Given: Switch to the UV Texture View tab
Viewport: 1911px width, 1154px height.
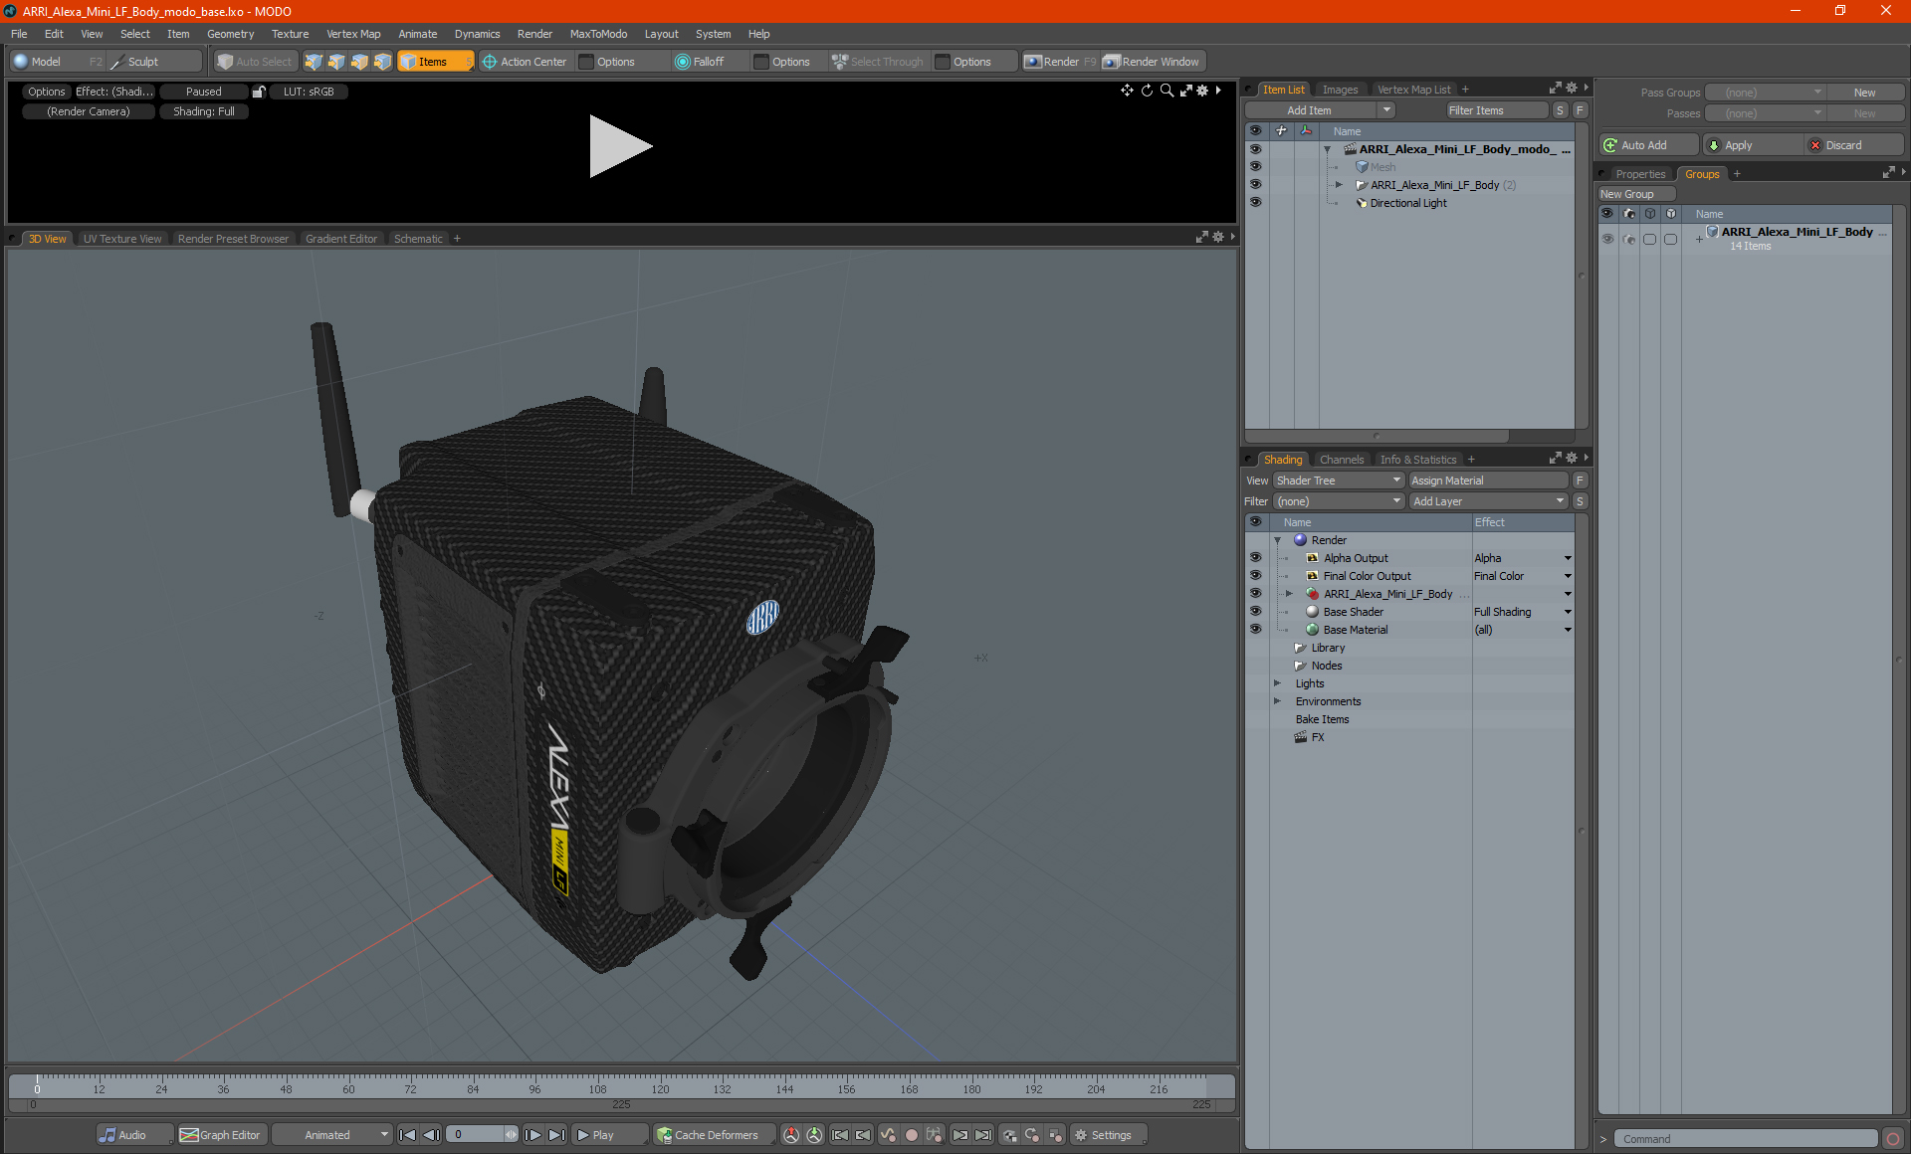Looking at the screenshot, I should click(121, 239).
